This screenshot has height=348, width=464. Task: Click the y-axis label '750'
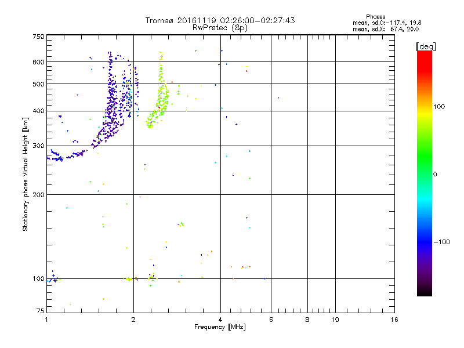coord(38,37)
